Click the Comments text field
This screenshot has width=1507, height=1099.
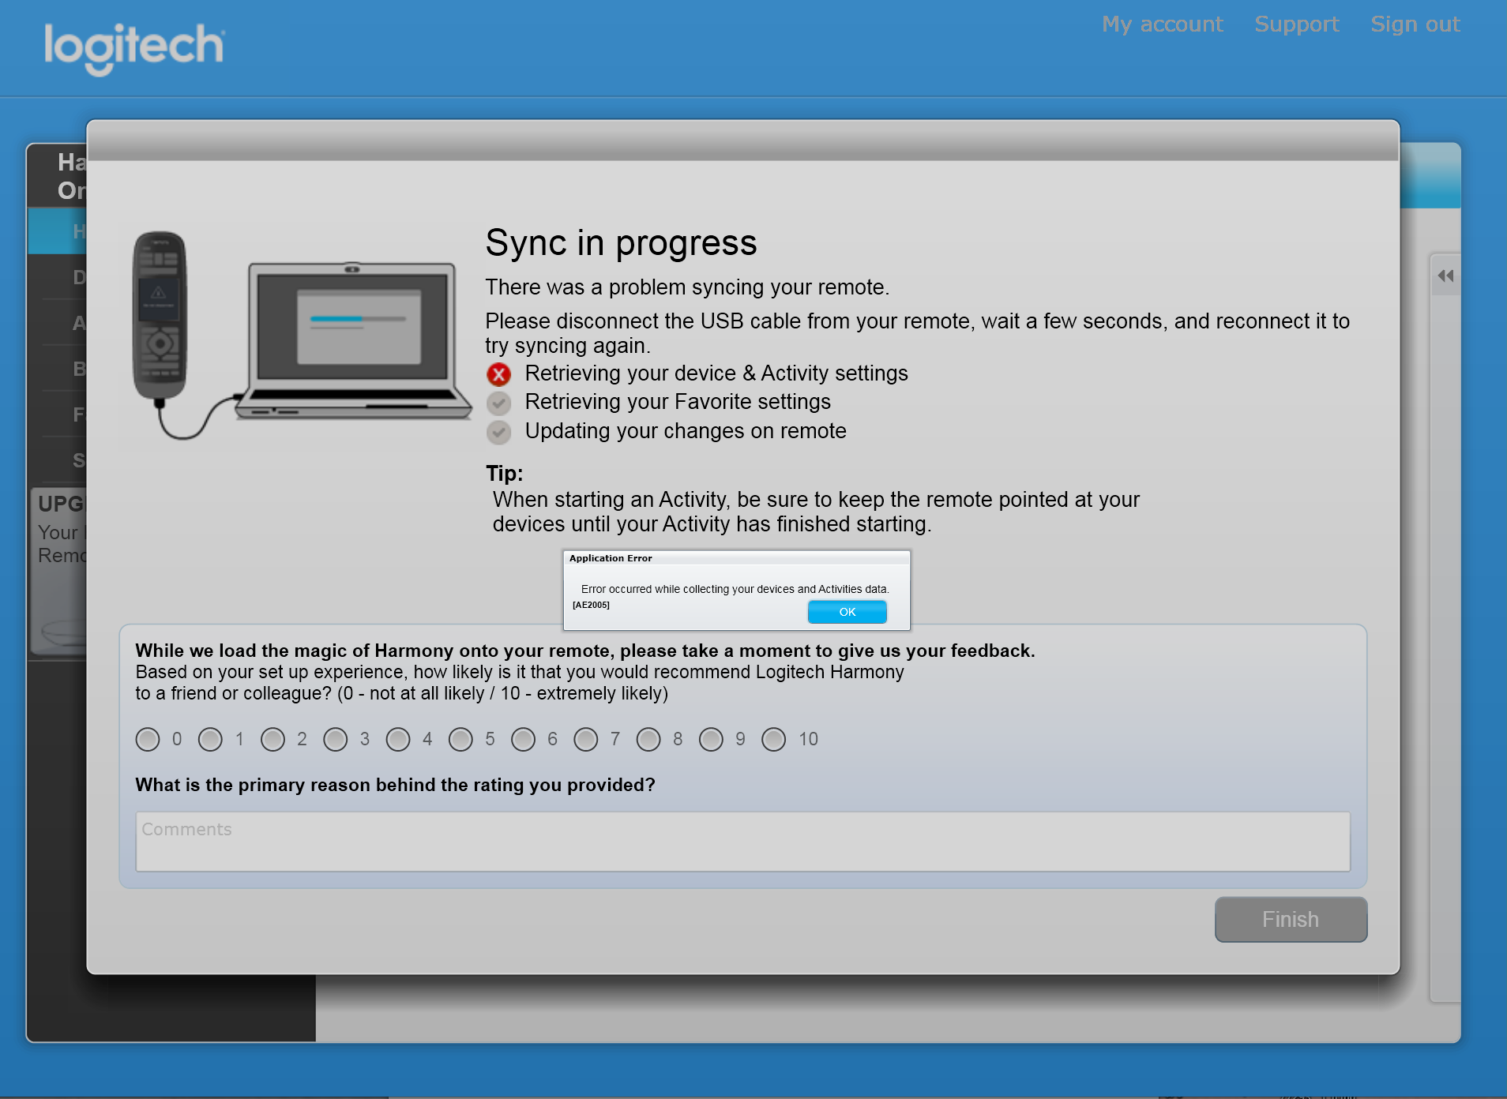[x=742, y=842]
